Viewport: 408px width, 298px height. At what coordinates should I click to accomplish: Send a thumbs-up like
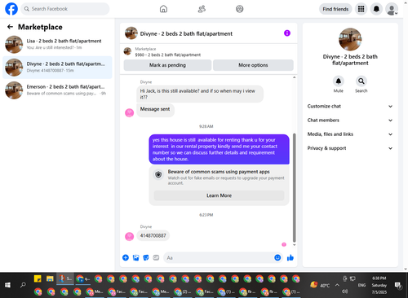290,257
